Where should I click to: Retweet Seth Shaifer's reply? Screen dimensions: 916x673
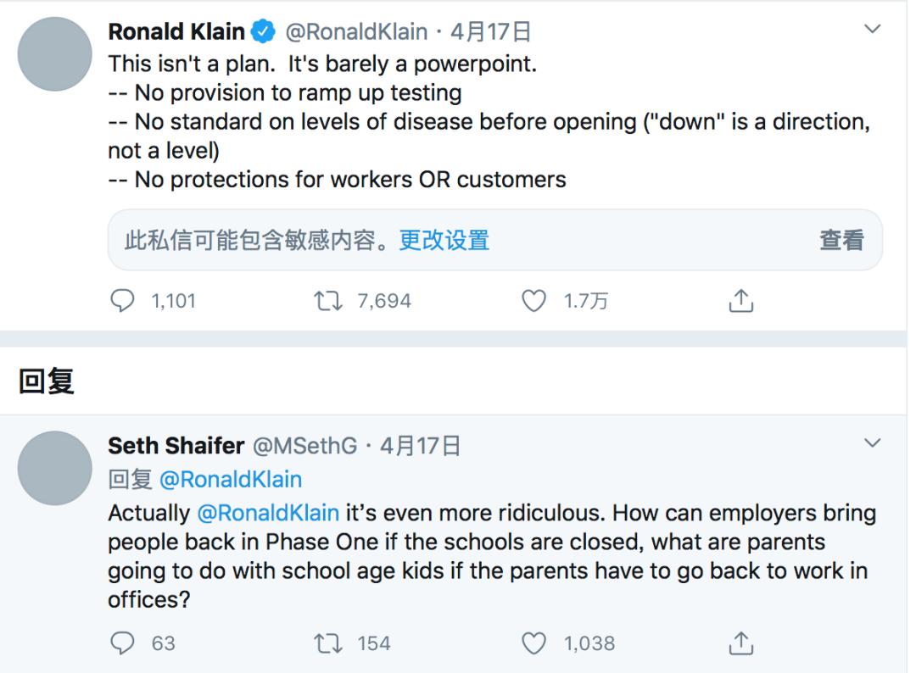click(327, 643)
